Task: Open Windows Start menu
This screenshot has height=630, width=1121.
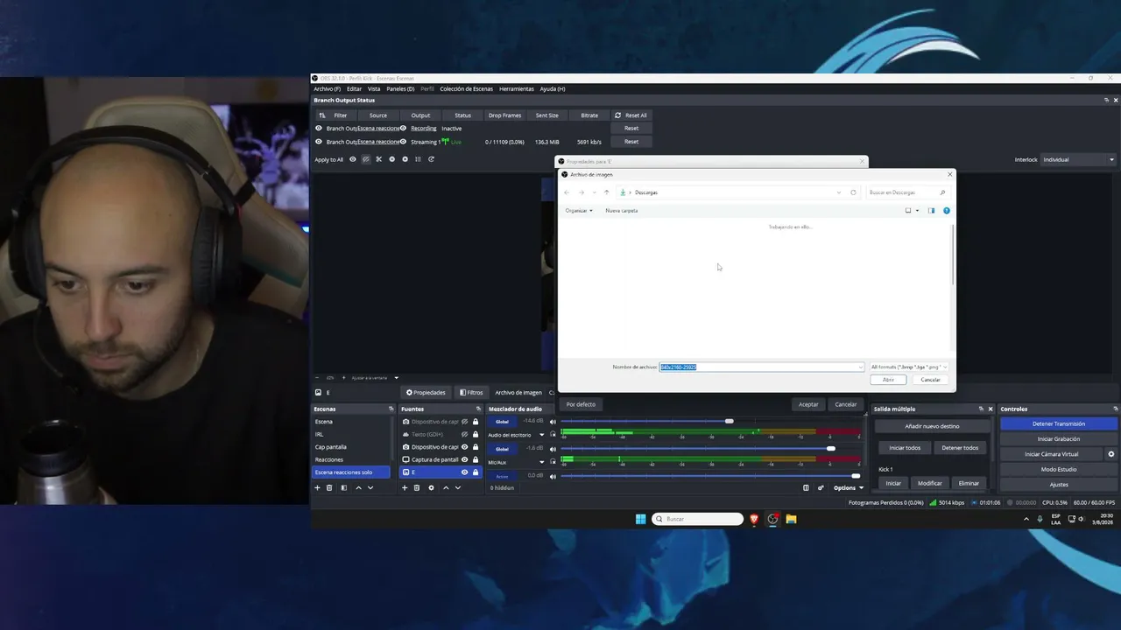Action: 640,519
